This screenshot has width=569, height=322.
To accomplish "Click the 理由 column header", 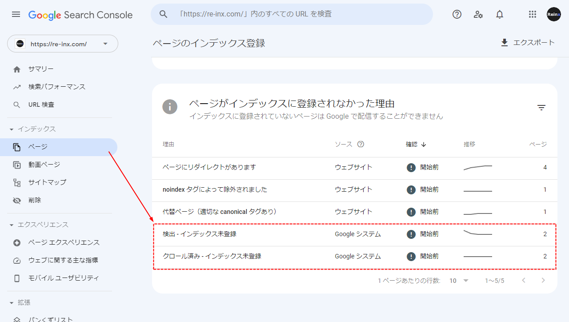I will [168, 144].
